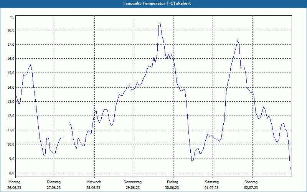307x192 pixels.
Task: Click the 8,0 y-axis label
Action: pyautogui.click(x=12, y=173)
